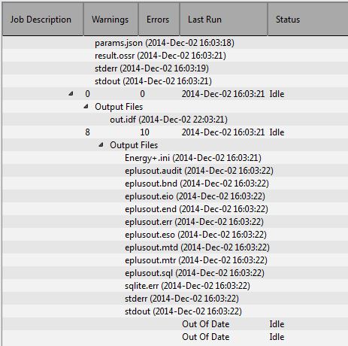The width and height of the screenshot is (348, 346).
Task: Collapse the row with 0 warnings
Action: coord(71,94)
